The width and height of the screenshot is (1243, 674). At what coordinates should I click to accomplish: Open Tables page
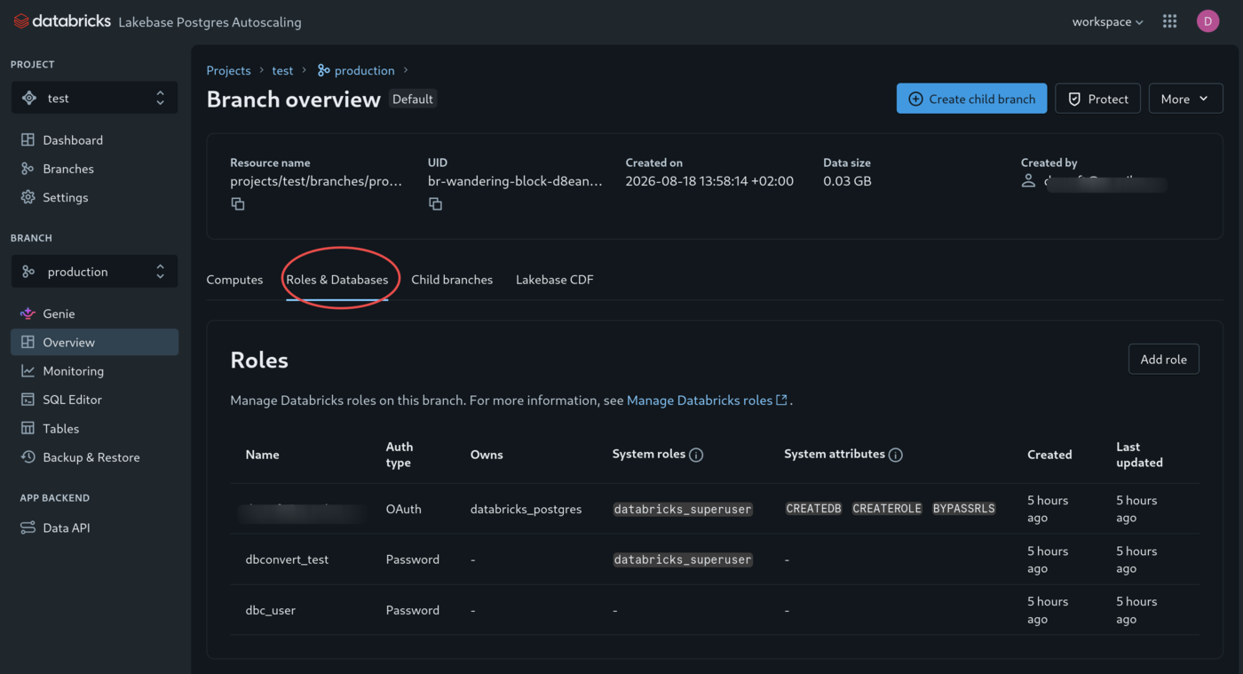tap(94, 428)
